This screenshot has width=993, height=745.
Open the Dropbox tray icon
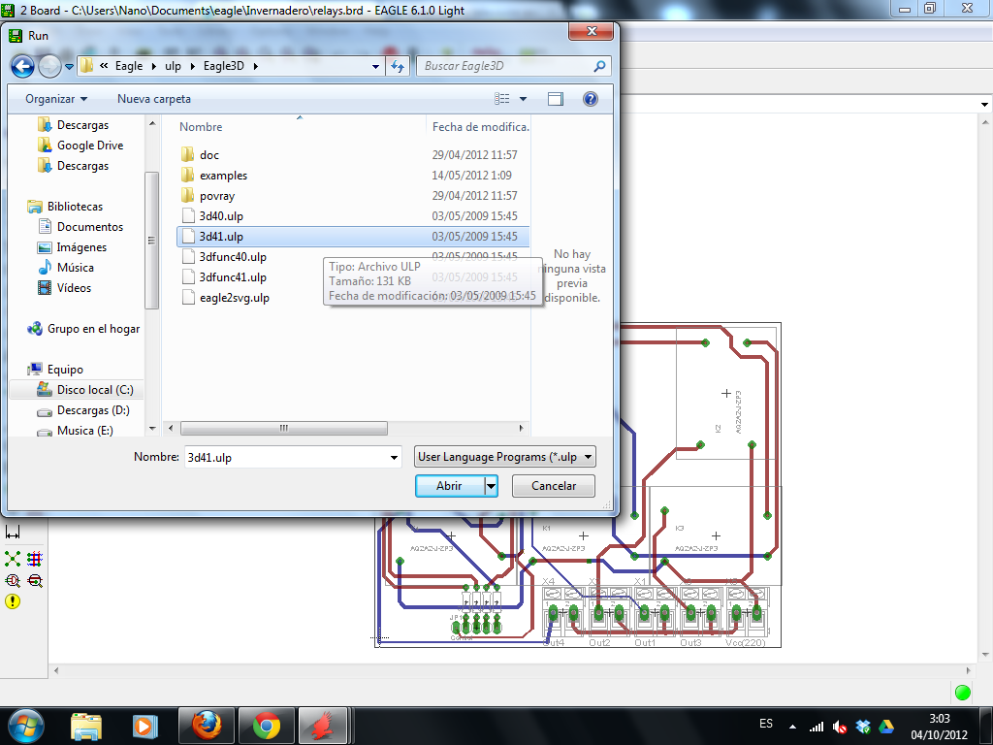tap(862, 727)
